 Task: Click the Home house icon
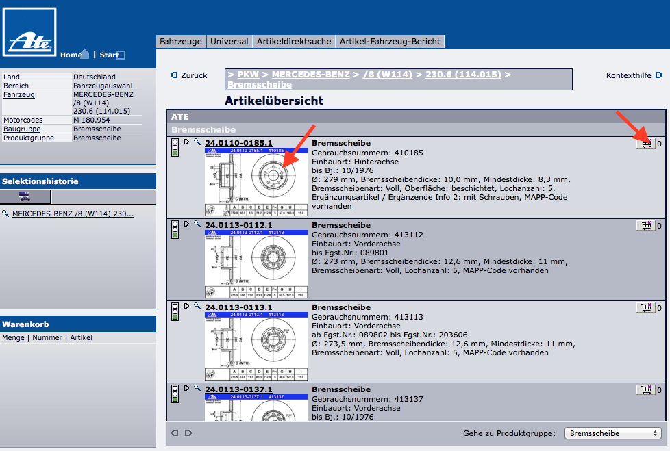point(84,54)
